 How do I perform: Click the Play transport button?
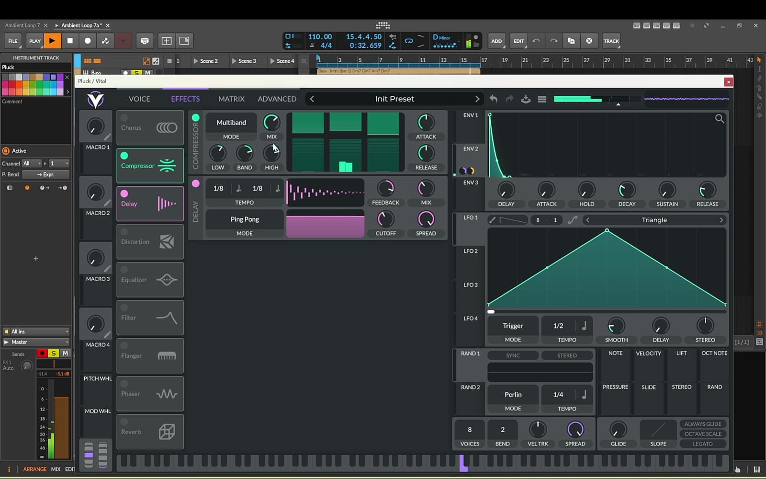(x=52, y=41)
